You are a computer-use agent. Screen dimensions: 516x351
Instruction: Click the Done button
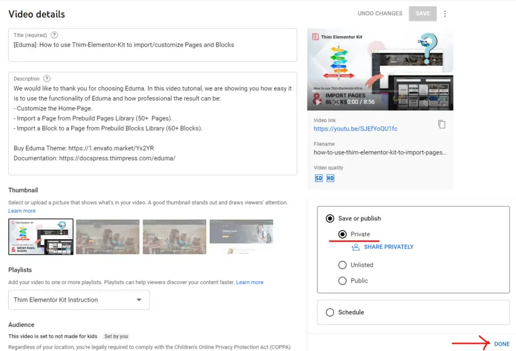[x=501, y=344]
